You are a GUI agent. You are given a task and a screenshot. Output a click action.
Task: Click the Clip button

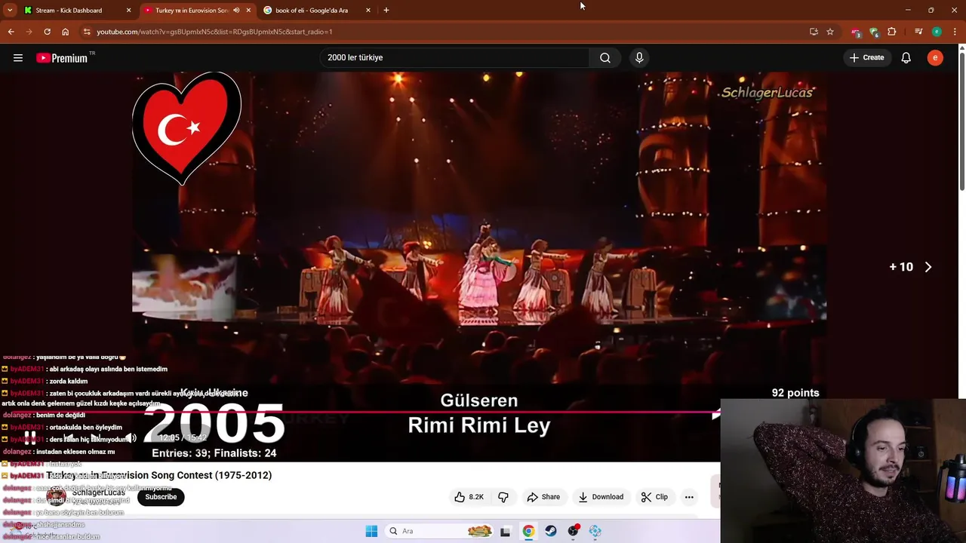pyautogui.click(x=654, y=497)
